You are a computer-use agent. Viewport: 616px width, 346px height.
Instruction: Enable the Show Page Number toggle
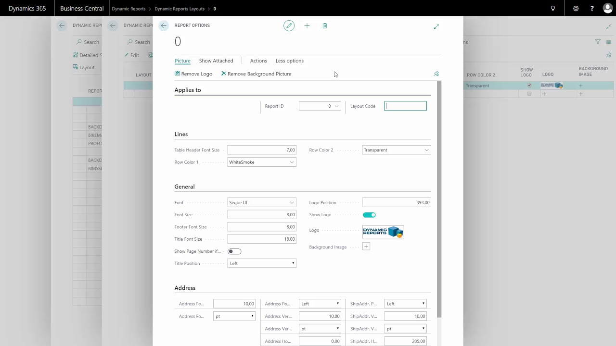[x=234, y=251]
